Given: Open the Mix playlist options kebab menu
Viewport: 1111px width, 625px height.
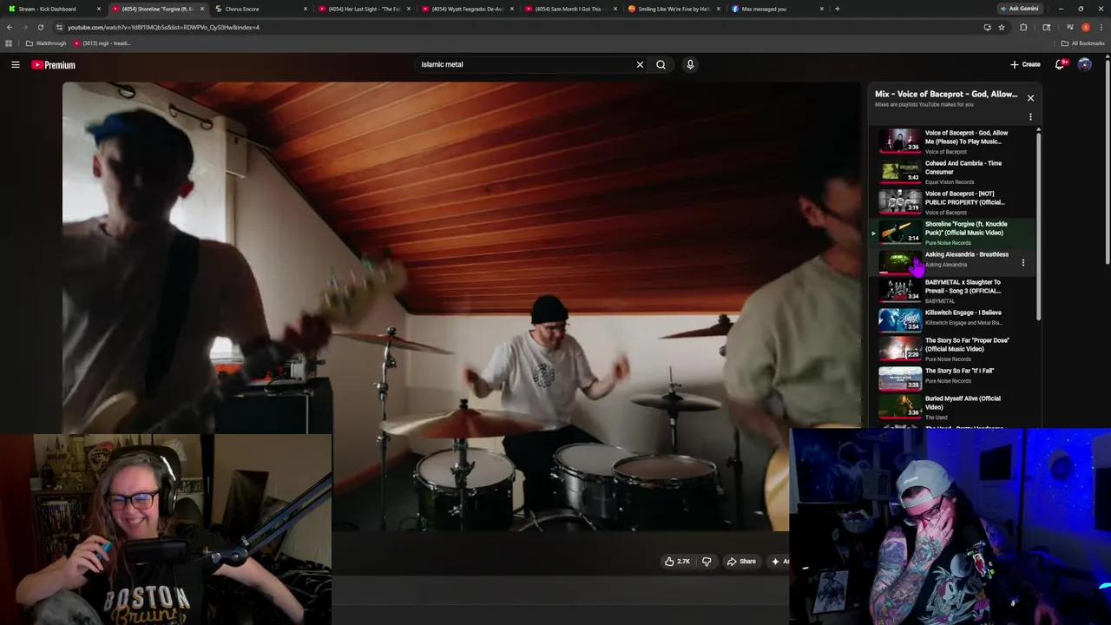Looking at the screenshot, I should (x=1030, y=116).
